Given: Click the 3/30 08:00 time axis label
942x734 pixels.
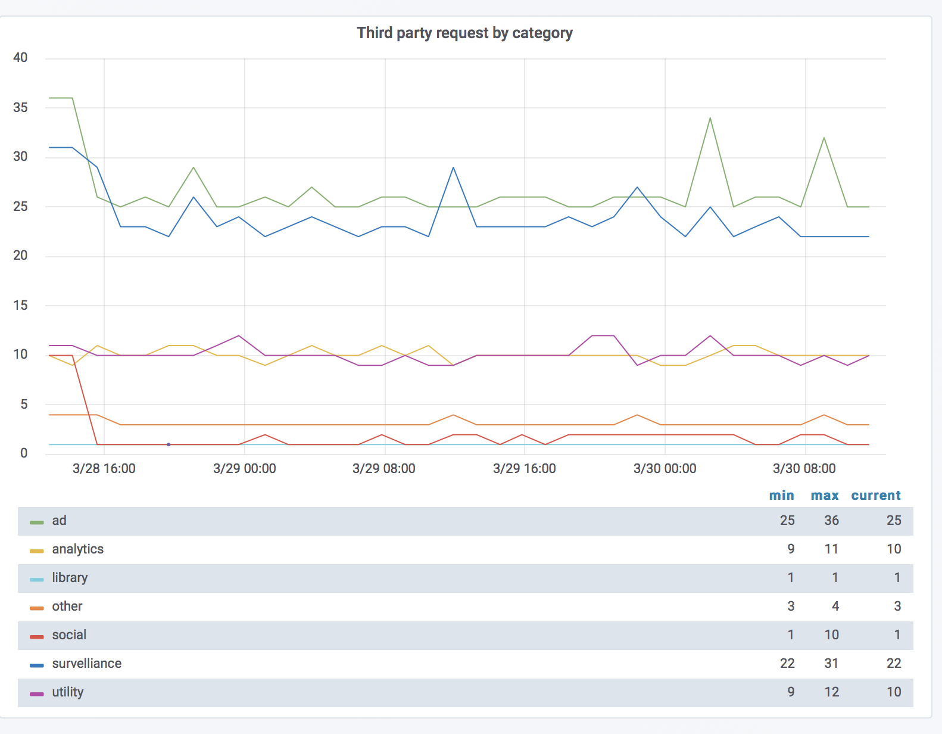Looking at the screenshot, I should click(804, 469).
